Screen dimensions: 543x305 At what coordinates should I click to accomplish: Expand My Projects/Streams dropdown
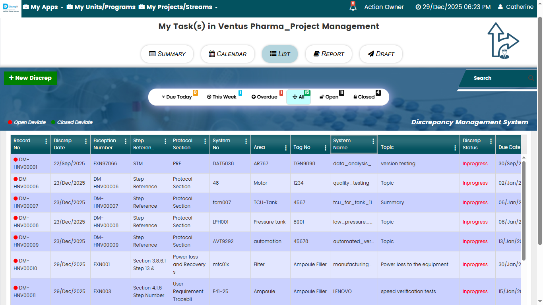click(178, 7)
